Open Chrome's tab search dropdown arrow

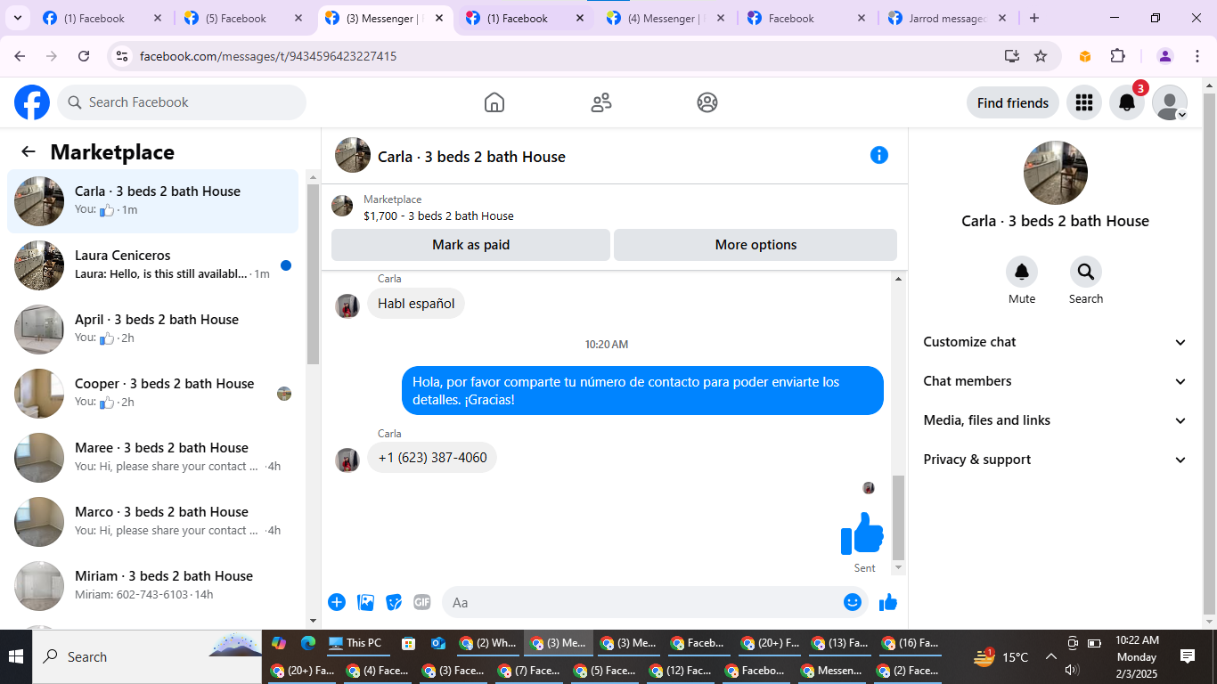pos(18,18)
